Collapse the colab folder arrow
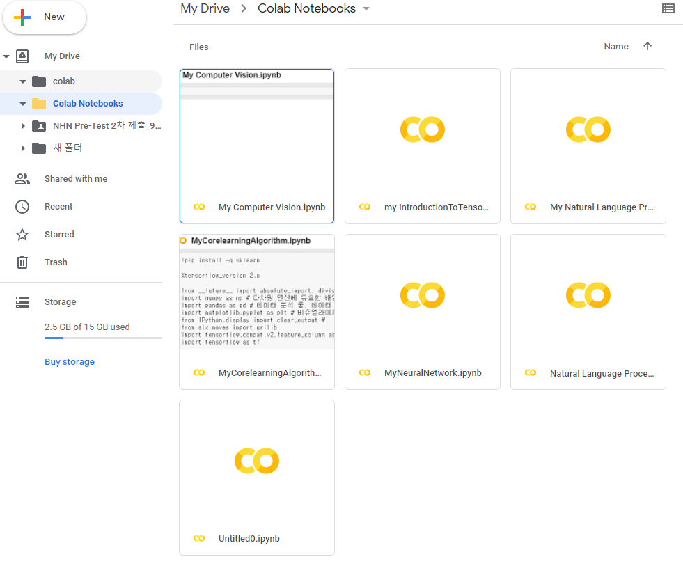The width and height of the screenshot is (683, 582). tap(23, 81)
